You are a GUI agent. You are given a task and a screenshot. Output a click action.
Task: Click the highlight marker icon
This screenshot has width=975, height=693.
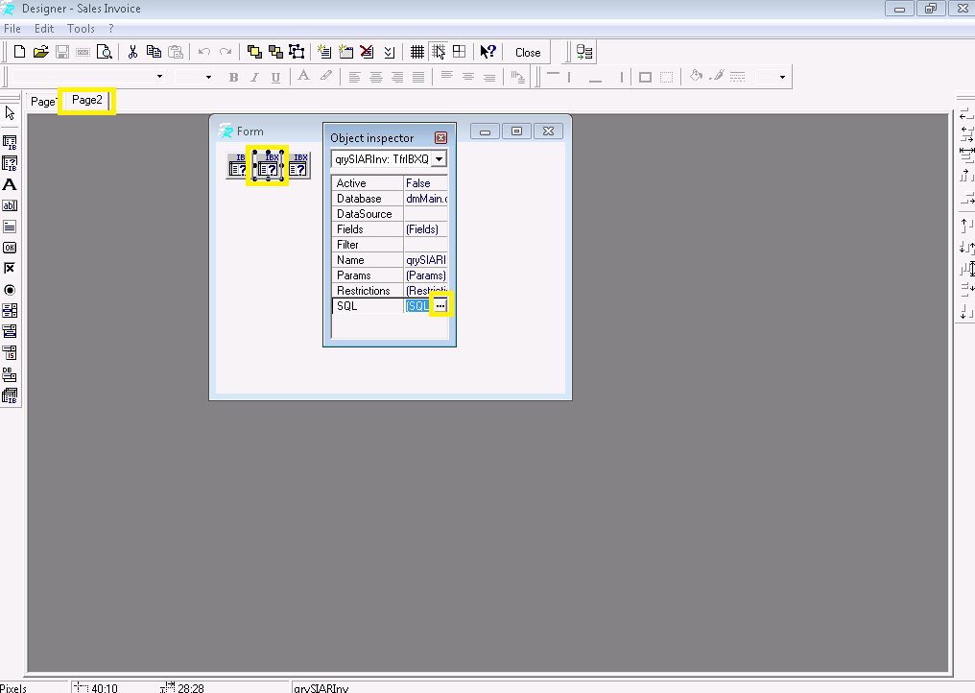326,77
